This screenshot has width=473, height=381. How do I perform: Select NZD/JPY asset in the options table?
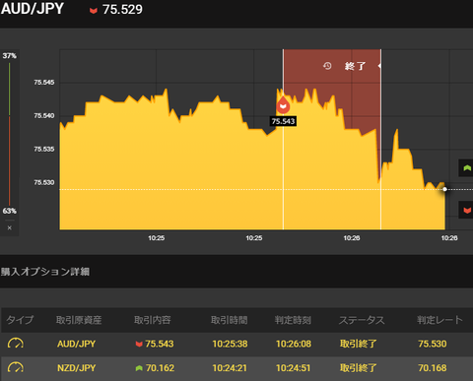pyautogui.click(x=76, y=368)
